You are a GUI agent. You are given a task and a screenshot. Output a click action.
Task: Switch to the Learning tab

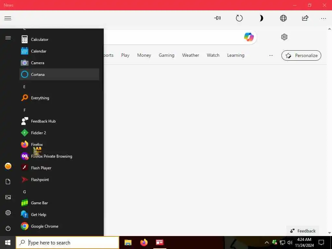(x=236, y=55)
